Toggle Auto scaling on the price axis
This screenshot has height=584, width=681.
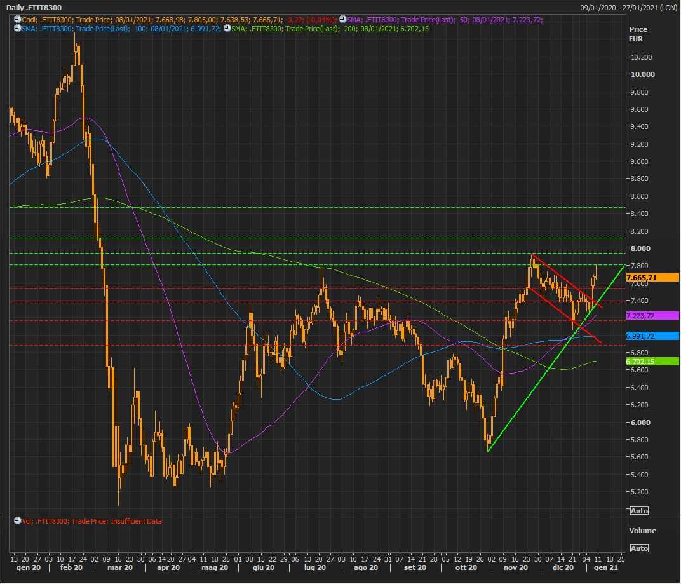point(639,511)
